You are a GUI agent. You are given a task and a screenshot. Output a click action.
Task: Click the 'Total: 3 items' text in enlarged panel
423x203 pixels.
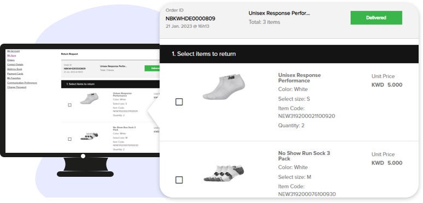click(265, 22)
